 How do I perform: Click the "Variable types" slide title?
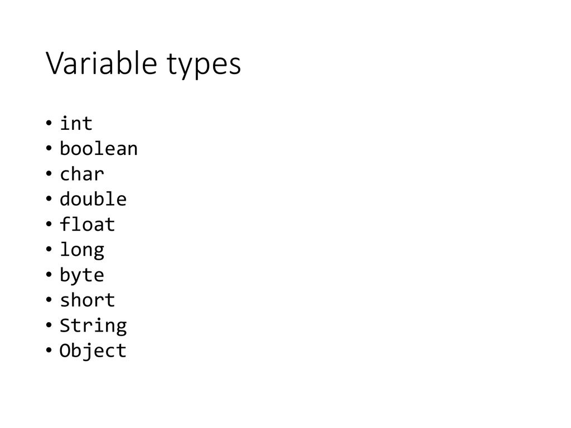[143, 64]
